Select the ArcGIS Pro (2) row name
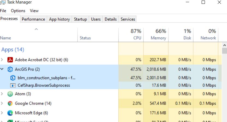This screenshot has width=227, height=122. click(27, 69)
